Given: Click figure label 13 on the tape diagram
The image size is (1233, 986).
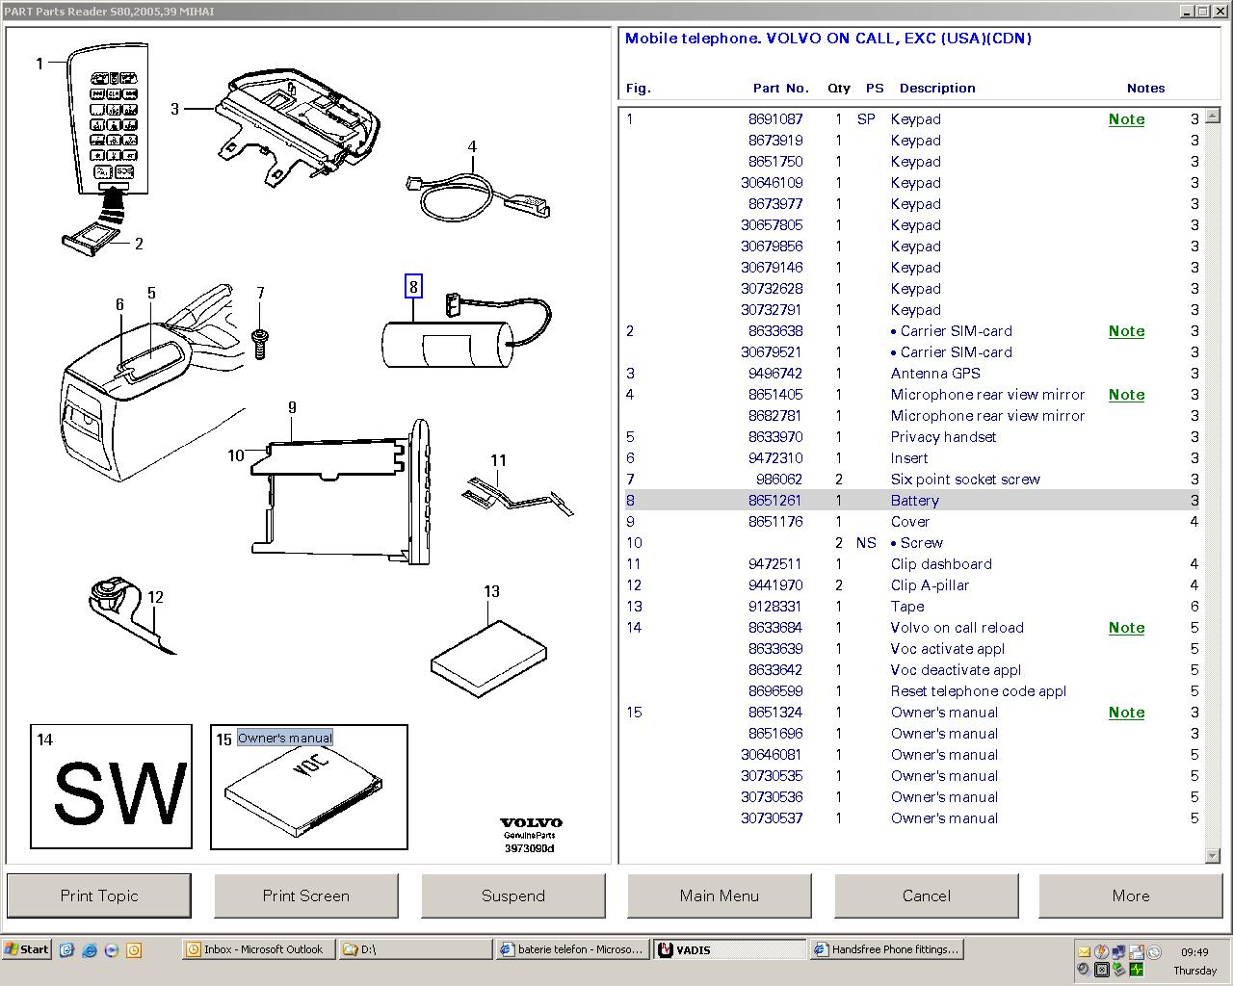Looking at the screenshot, I should 491,591.
